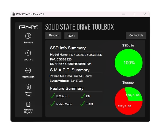Minimize the PNY PCIe ToolBox window
Viewport: 165px width, 138px height.
pyautogui.click(x=123, y=14)
